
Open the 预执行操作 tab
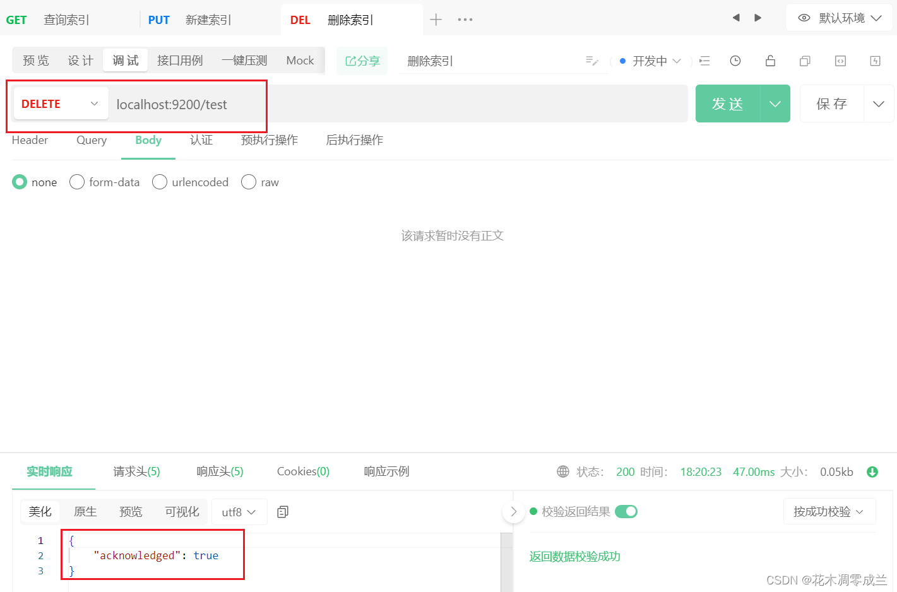[270, 140]
